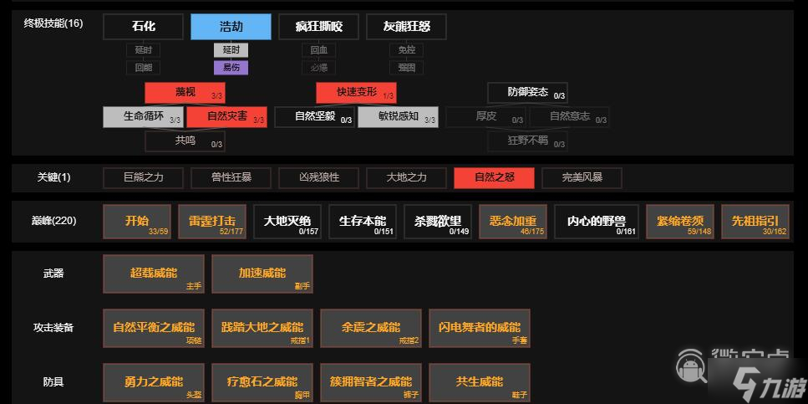Select the 凶残狼性 key passive
The image size is (808, 404).
(318, 178)
